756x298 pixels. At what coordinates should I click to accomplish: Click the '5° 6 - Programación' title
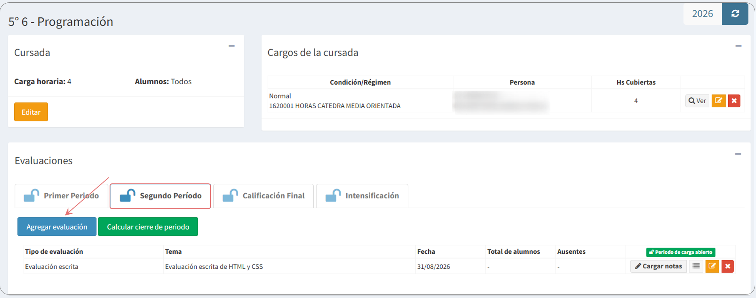[x=61, y=21]
